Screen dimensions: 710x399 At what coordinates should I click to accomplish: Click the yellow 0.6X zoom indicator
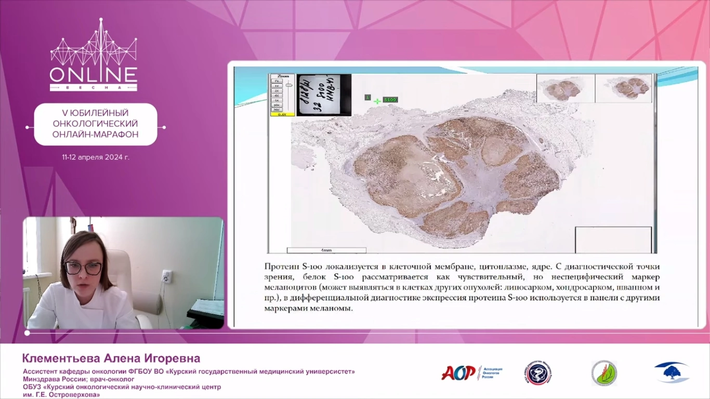coord(282,114)
